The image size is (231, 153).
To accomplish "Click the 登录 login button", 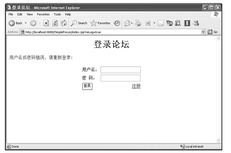I will tap(87, 86).
